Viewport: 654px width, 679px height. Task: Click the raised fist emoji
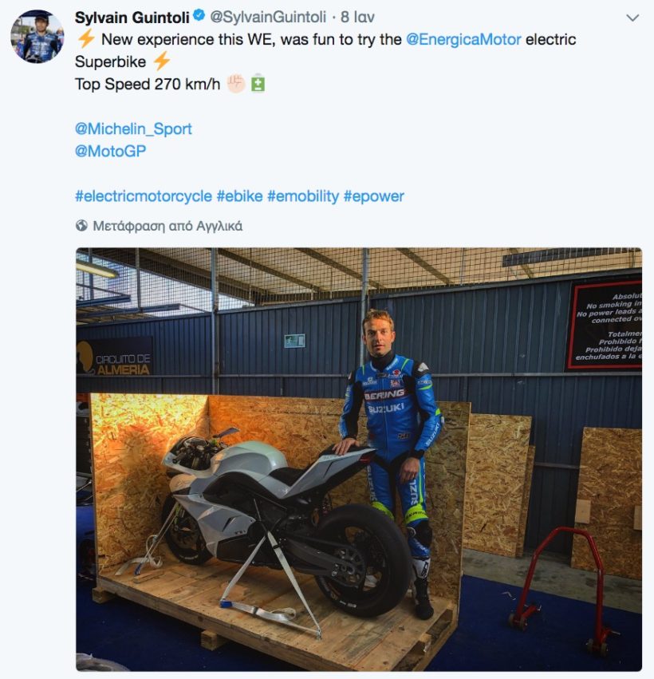(x=236, y=83)
